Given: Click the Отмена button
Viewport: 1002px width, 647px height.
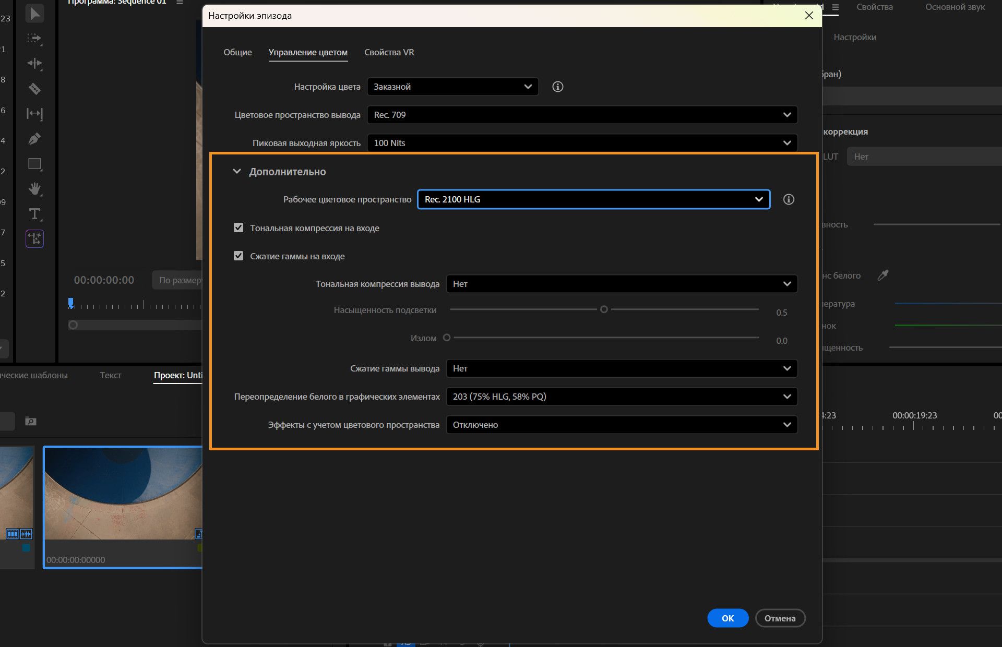Looking at the screenshot, I should tap(780, 618).
